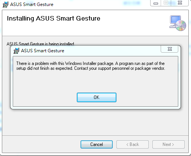Click the maximize button of installer window
Screen dimensions: 191x156
[x=166, y=3]
